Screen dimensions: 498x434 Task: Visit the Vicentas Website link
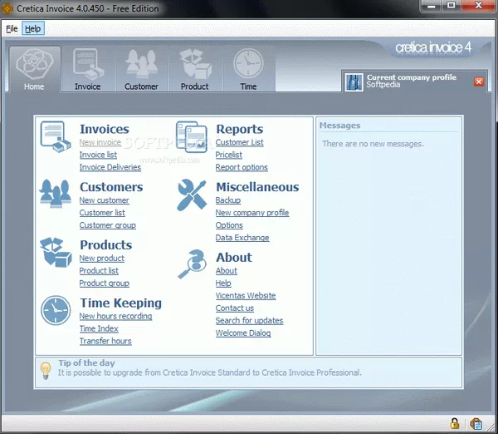[x=246, y=295]
